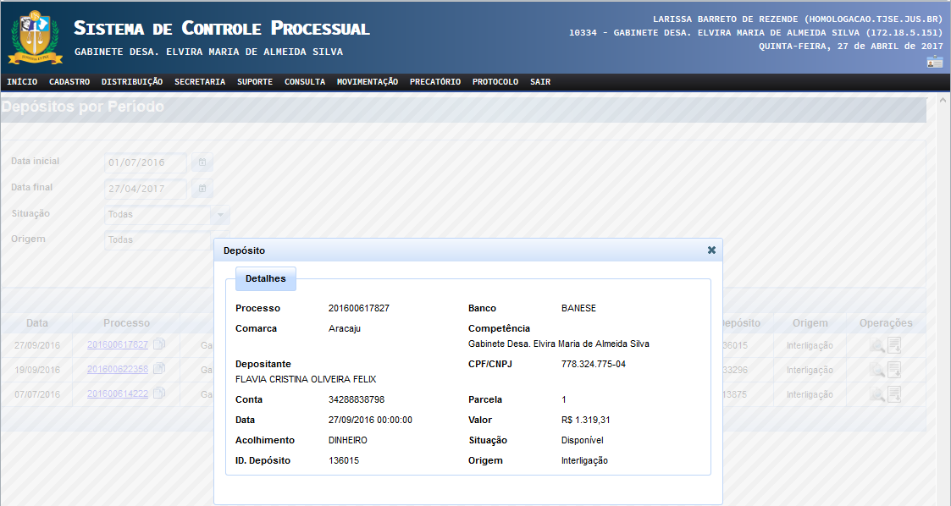Open process link 201600622358
Viewport: 951px width, 506px height.
[x=118, y=370]
